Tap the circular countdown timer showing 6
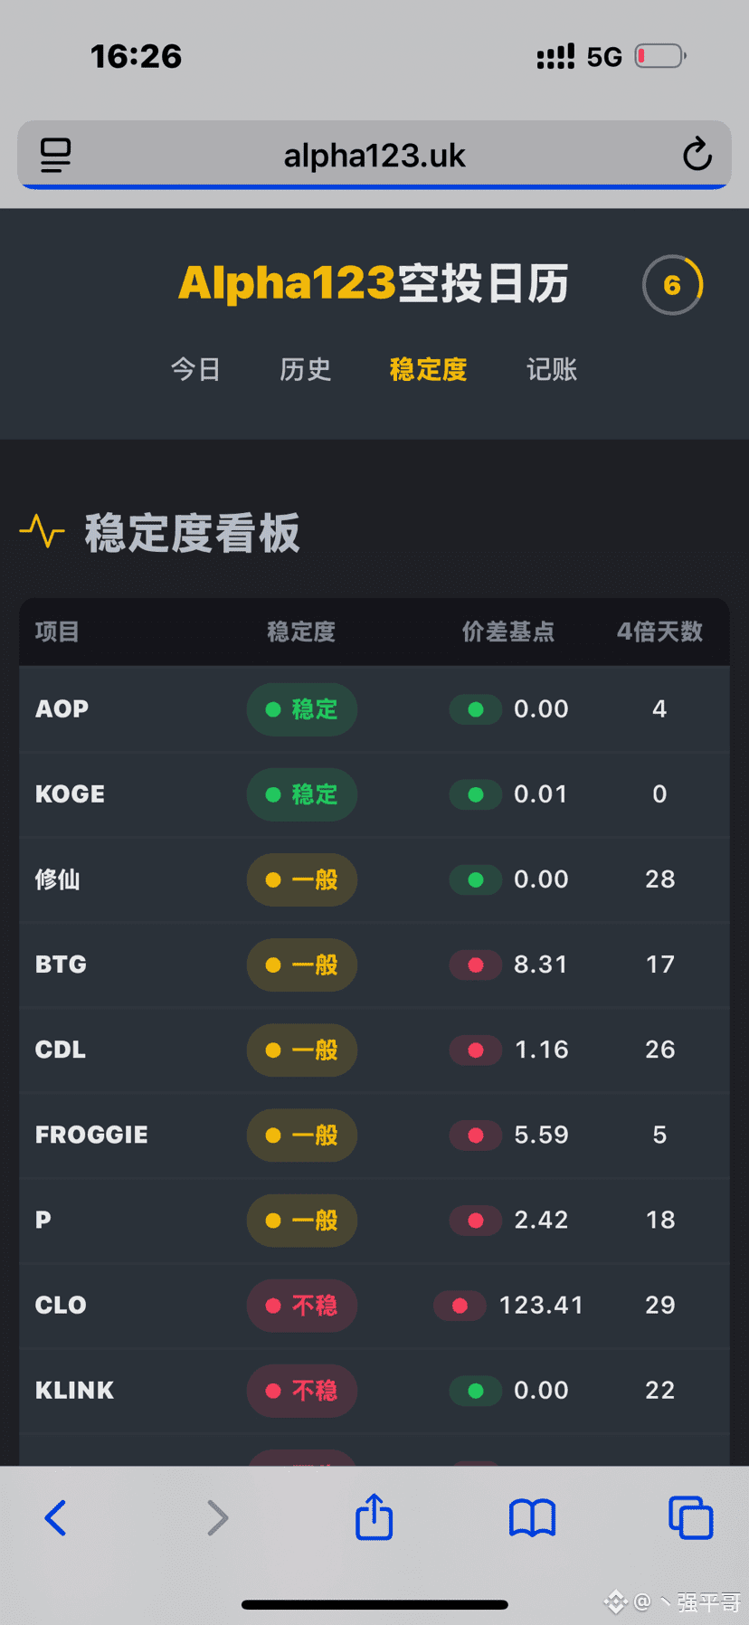Screen dimensions: 749x1625 pos(672,286)
